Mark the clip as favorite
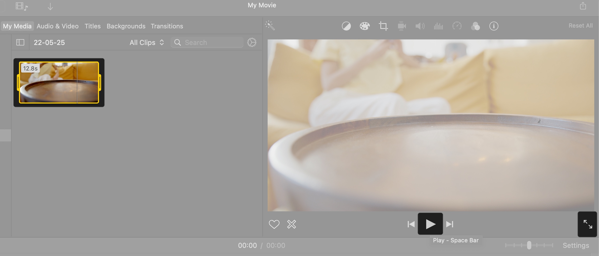Screen dimensions: 599x256 point(274,224)
